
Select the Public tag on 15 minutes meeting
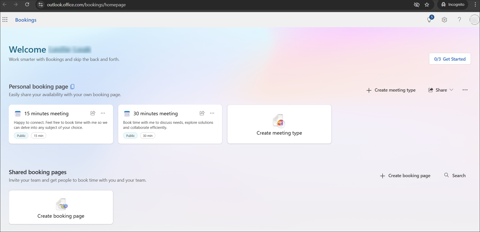coord(21,135)
